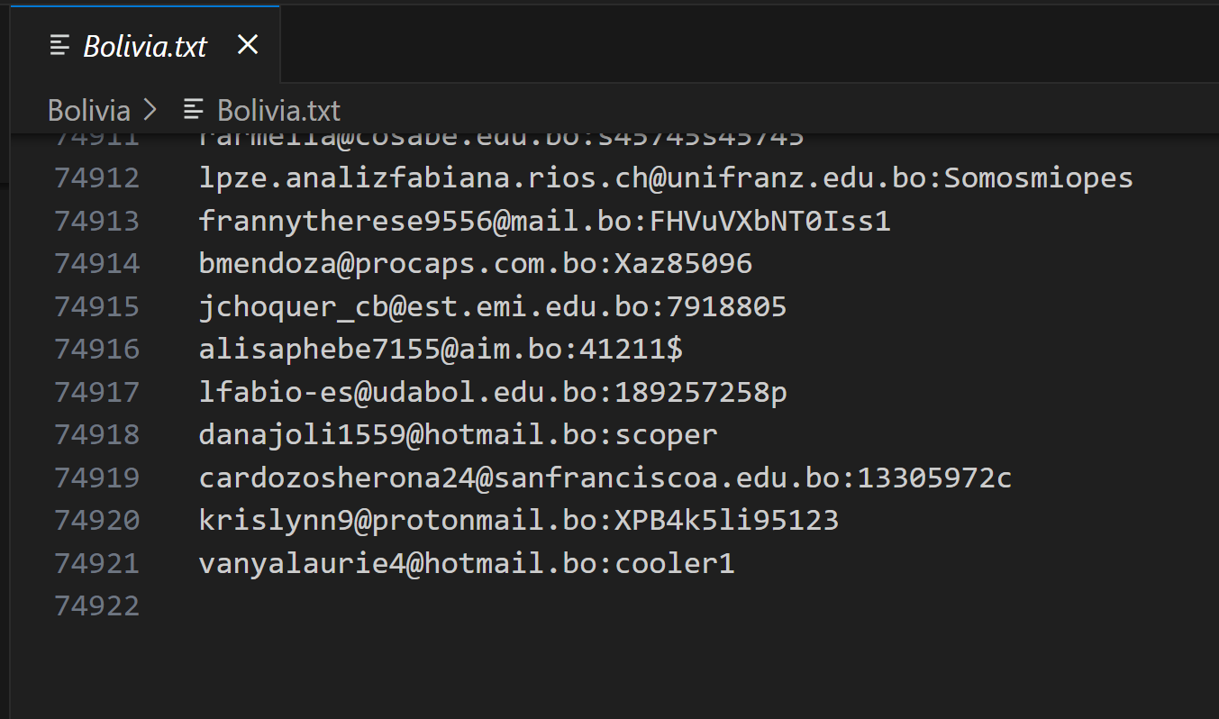Select the Bolivia.txt tab title
Image resolution: width=1219 pixels, height=719 pixels.
click(145, 46)
